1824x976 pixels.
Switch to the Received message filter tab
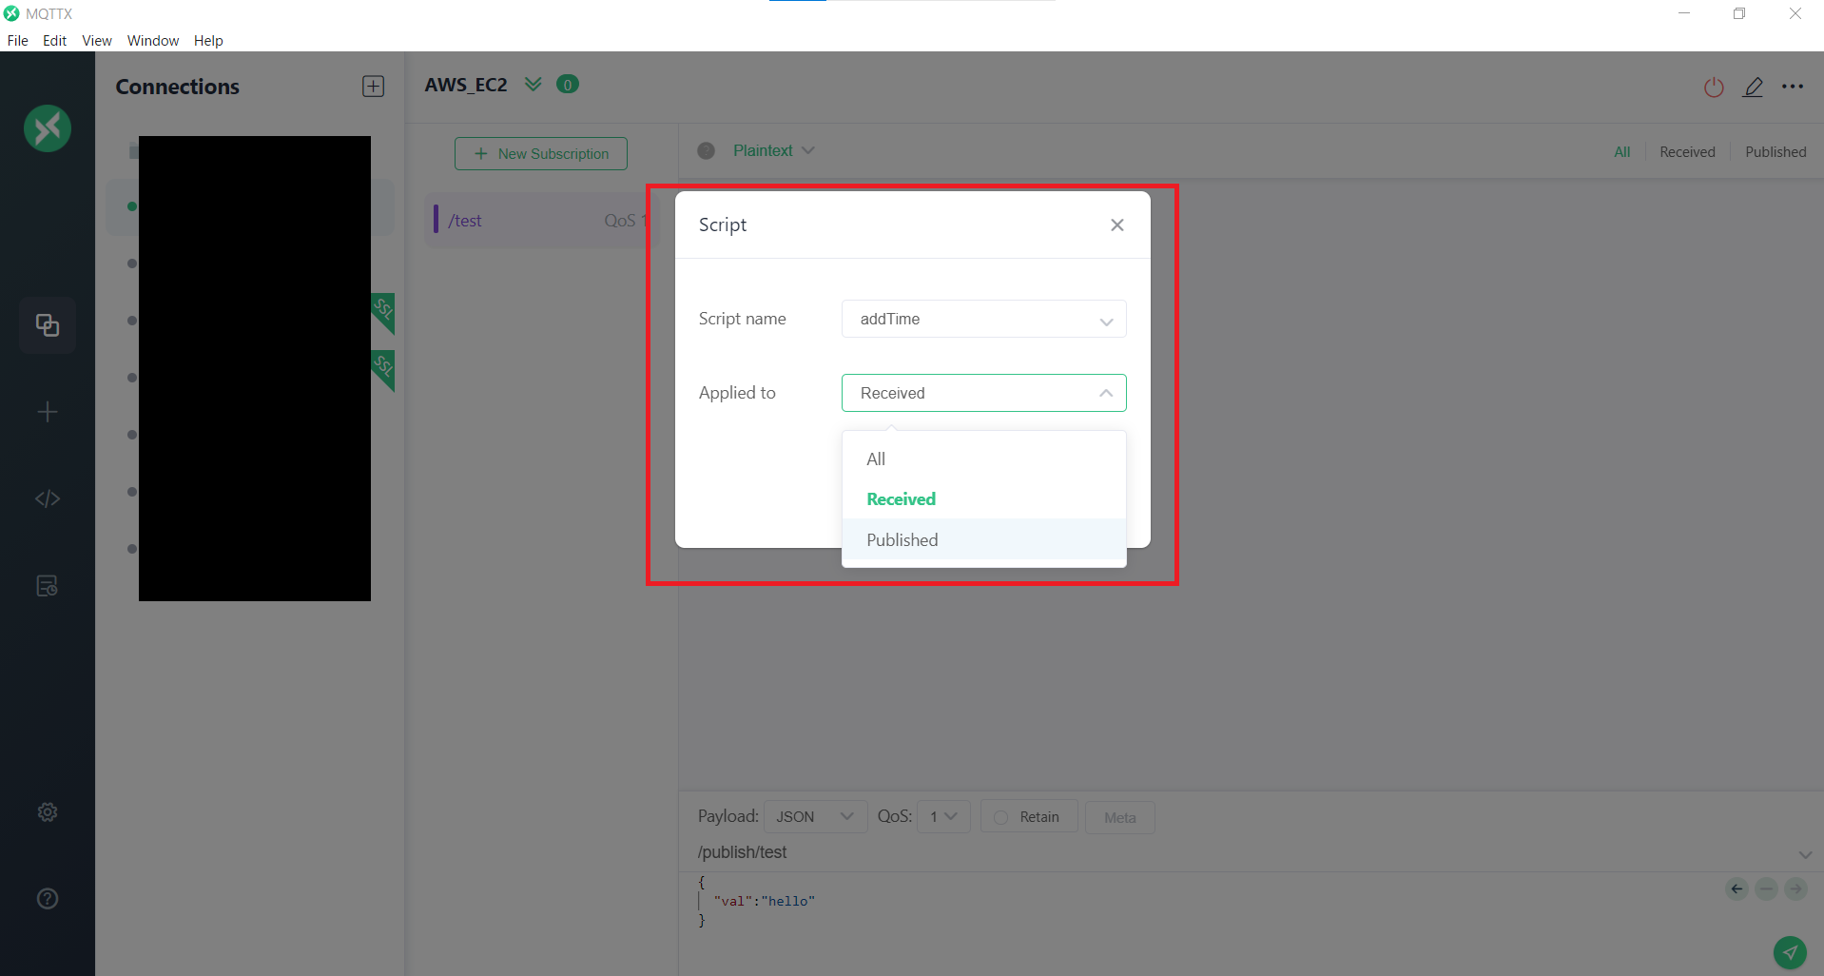1686,151
